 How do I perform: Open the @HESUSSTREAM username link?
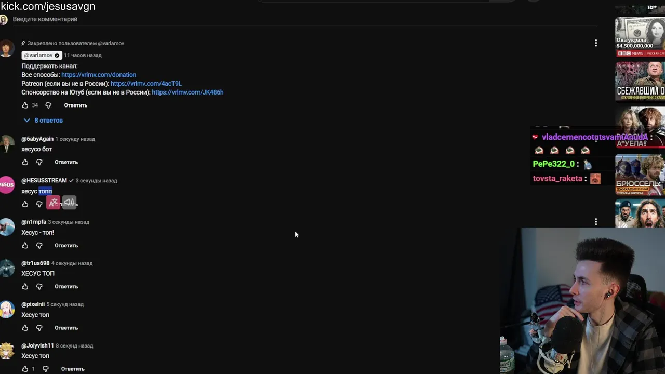click(44, 181)
